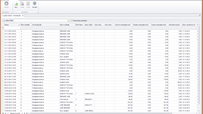Screen dimensions: 203x114
Task: Sort by Naziv nositelja column header
Action: coord(67,25)
